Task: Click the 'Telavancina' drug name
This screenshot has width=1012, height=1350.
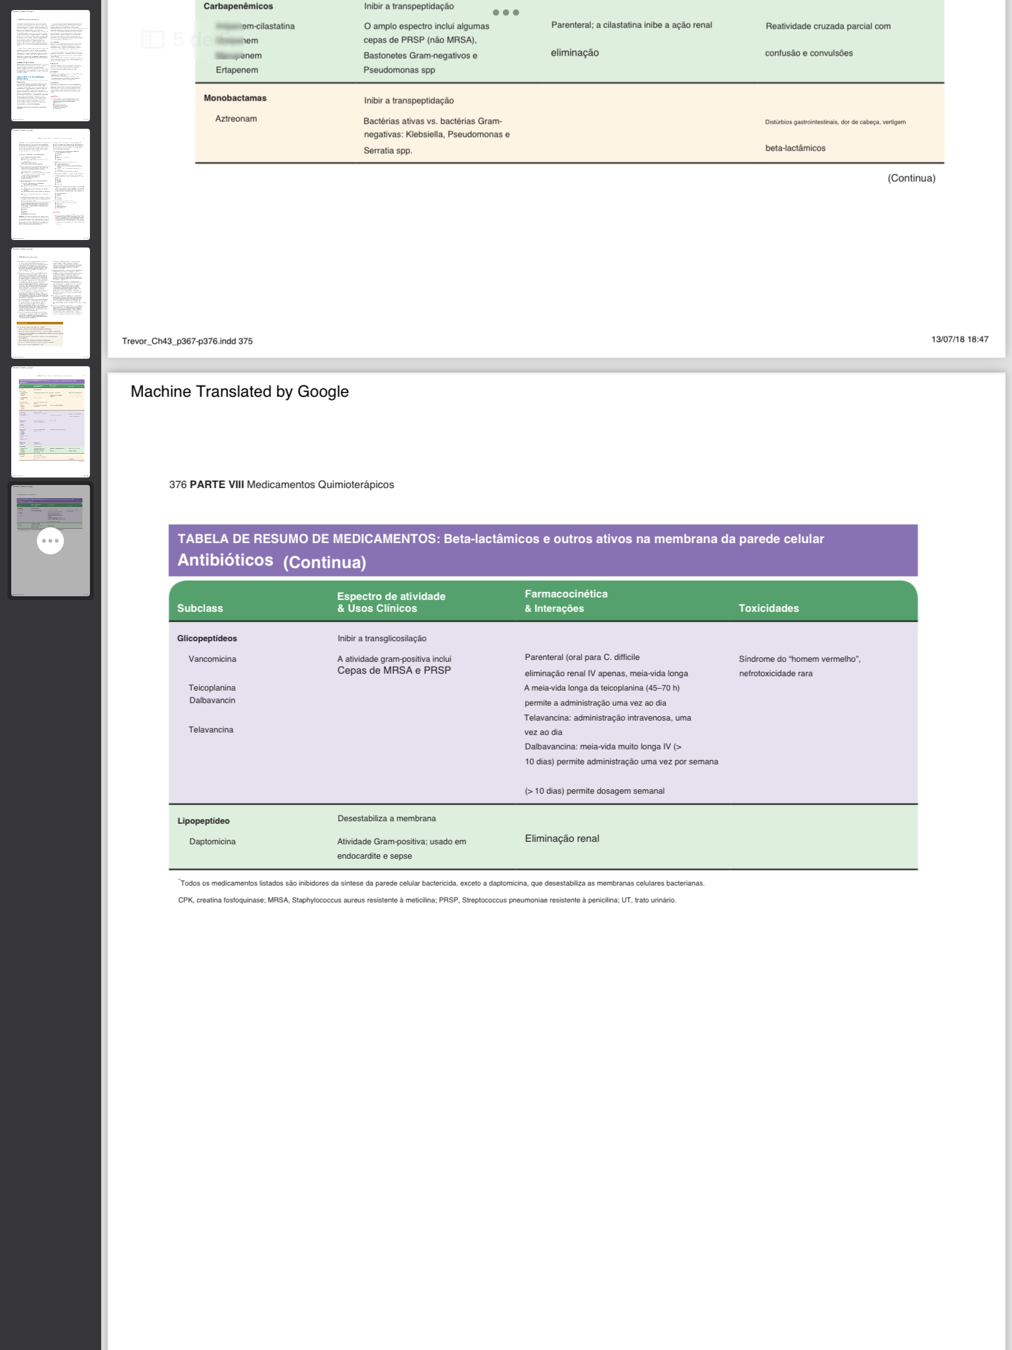Action: point(211,729)
